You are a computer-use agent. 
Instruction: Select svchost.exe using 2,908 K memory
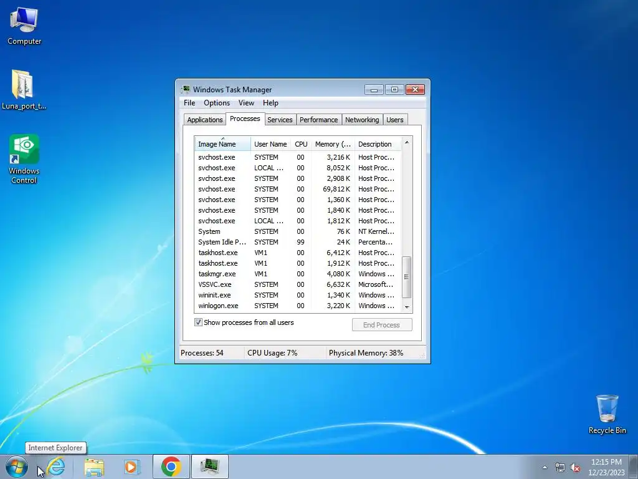[x=297, y=178]
